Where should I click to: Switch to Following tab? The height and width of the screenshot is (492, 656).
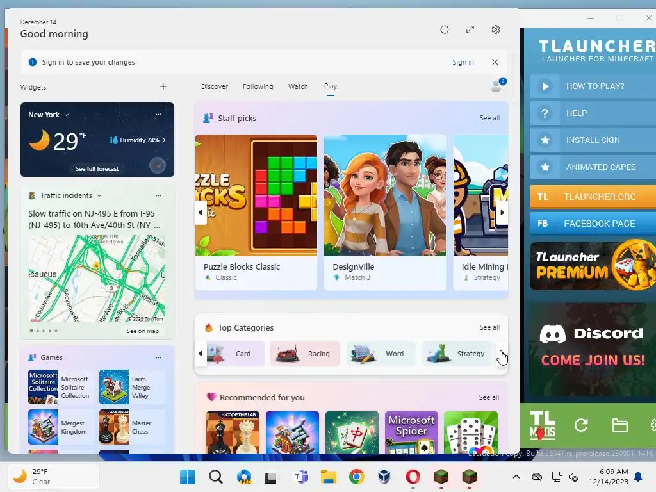258,86
